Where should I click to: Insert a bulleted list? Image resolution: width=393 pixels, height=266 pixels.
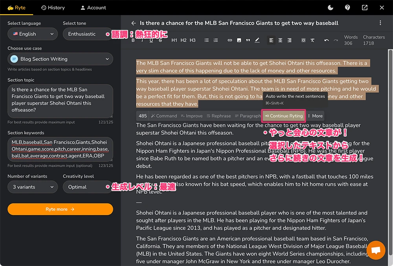[207, 40]
